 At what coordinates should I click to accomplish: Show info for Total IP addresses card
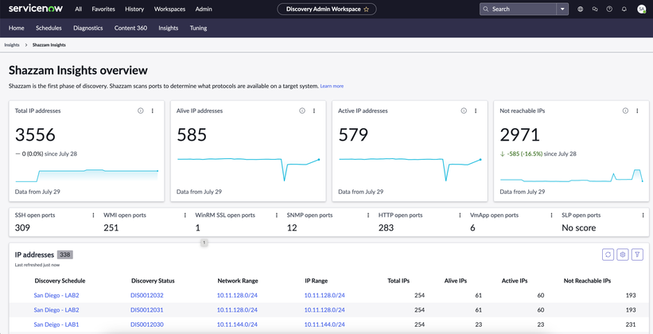tap(140, 111)
